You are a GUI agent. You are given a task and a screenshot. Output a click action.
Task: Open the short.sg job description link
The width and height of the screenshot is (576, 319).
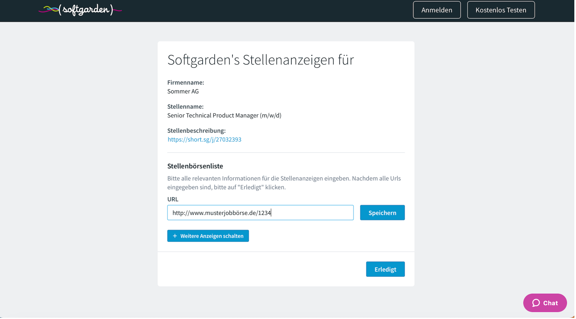pos(204,140)
